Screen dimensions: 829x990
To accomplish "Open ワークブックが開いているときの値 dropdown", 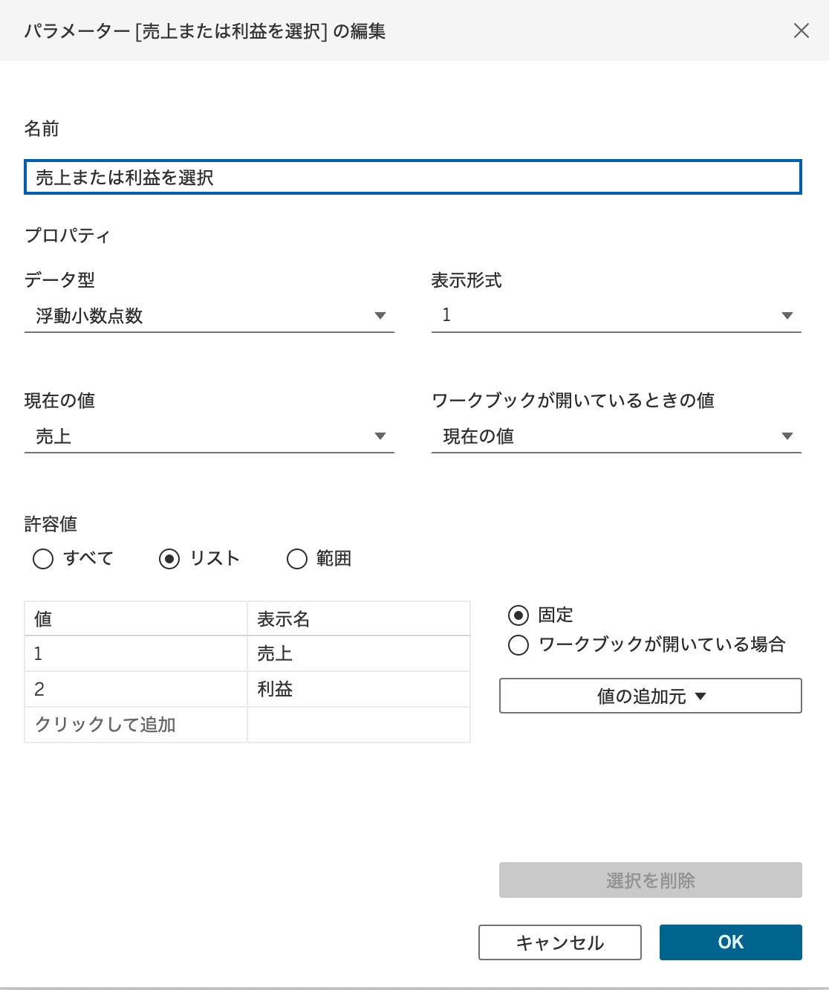I will [617, 436].
